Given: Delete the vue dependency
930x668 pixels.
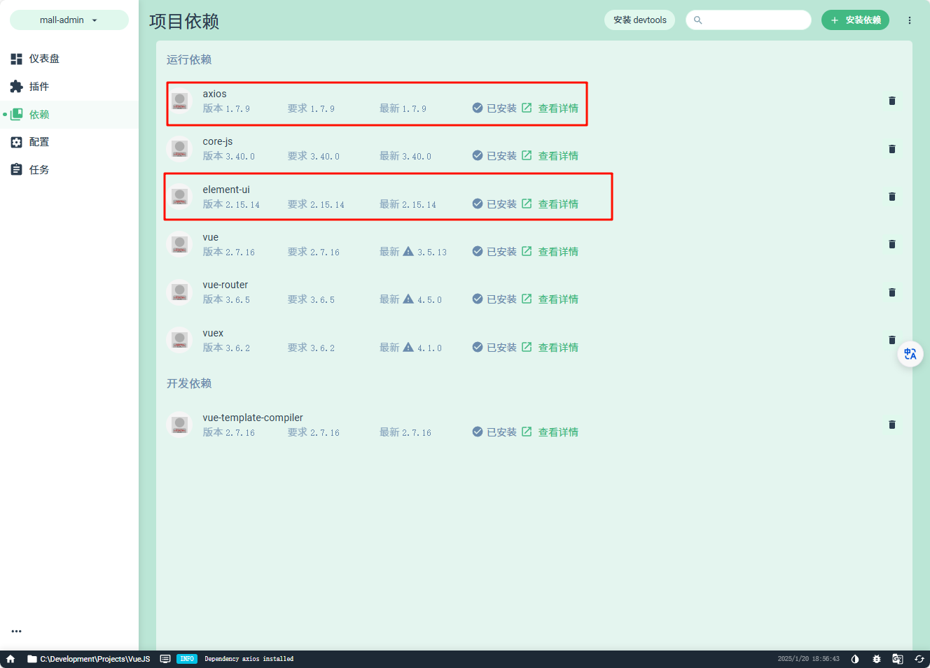Looking at the screenshot, I should 892,244.
